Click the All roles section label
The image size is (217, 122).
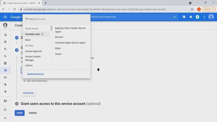pos(29,45)
